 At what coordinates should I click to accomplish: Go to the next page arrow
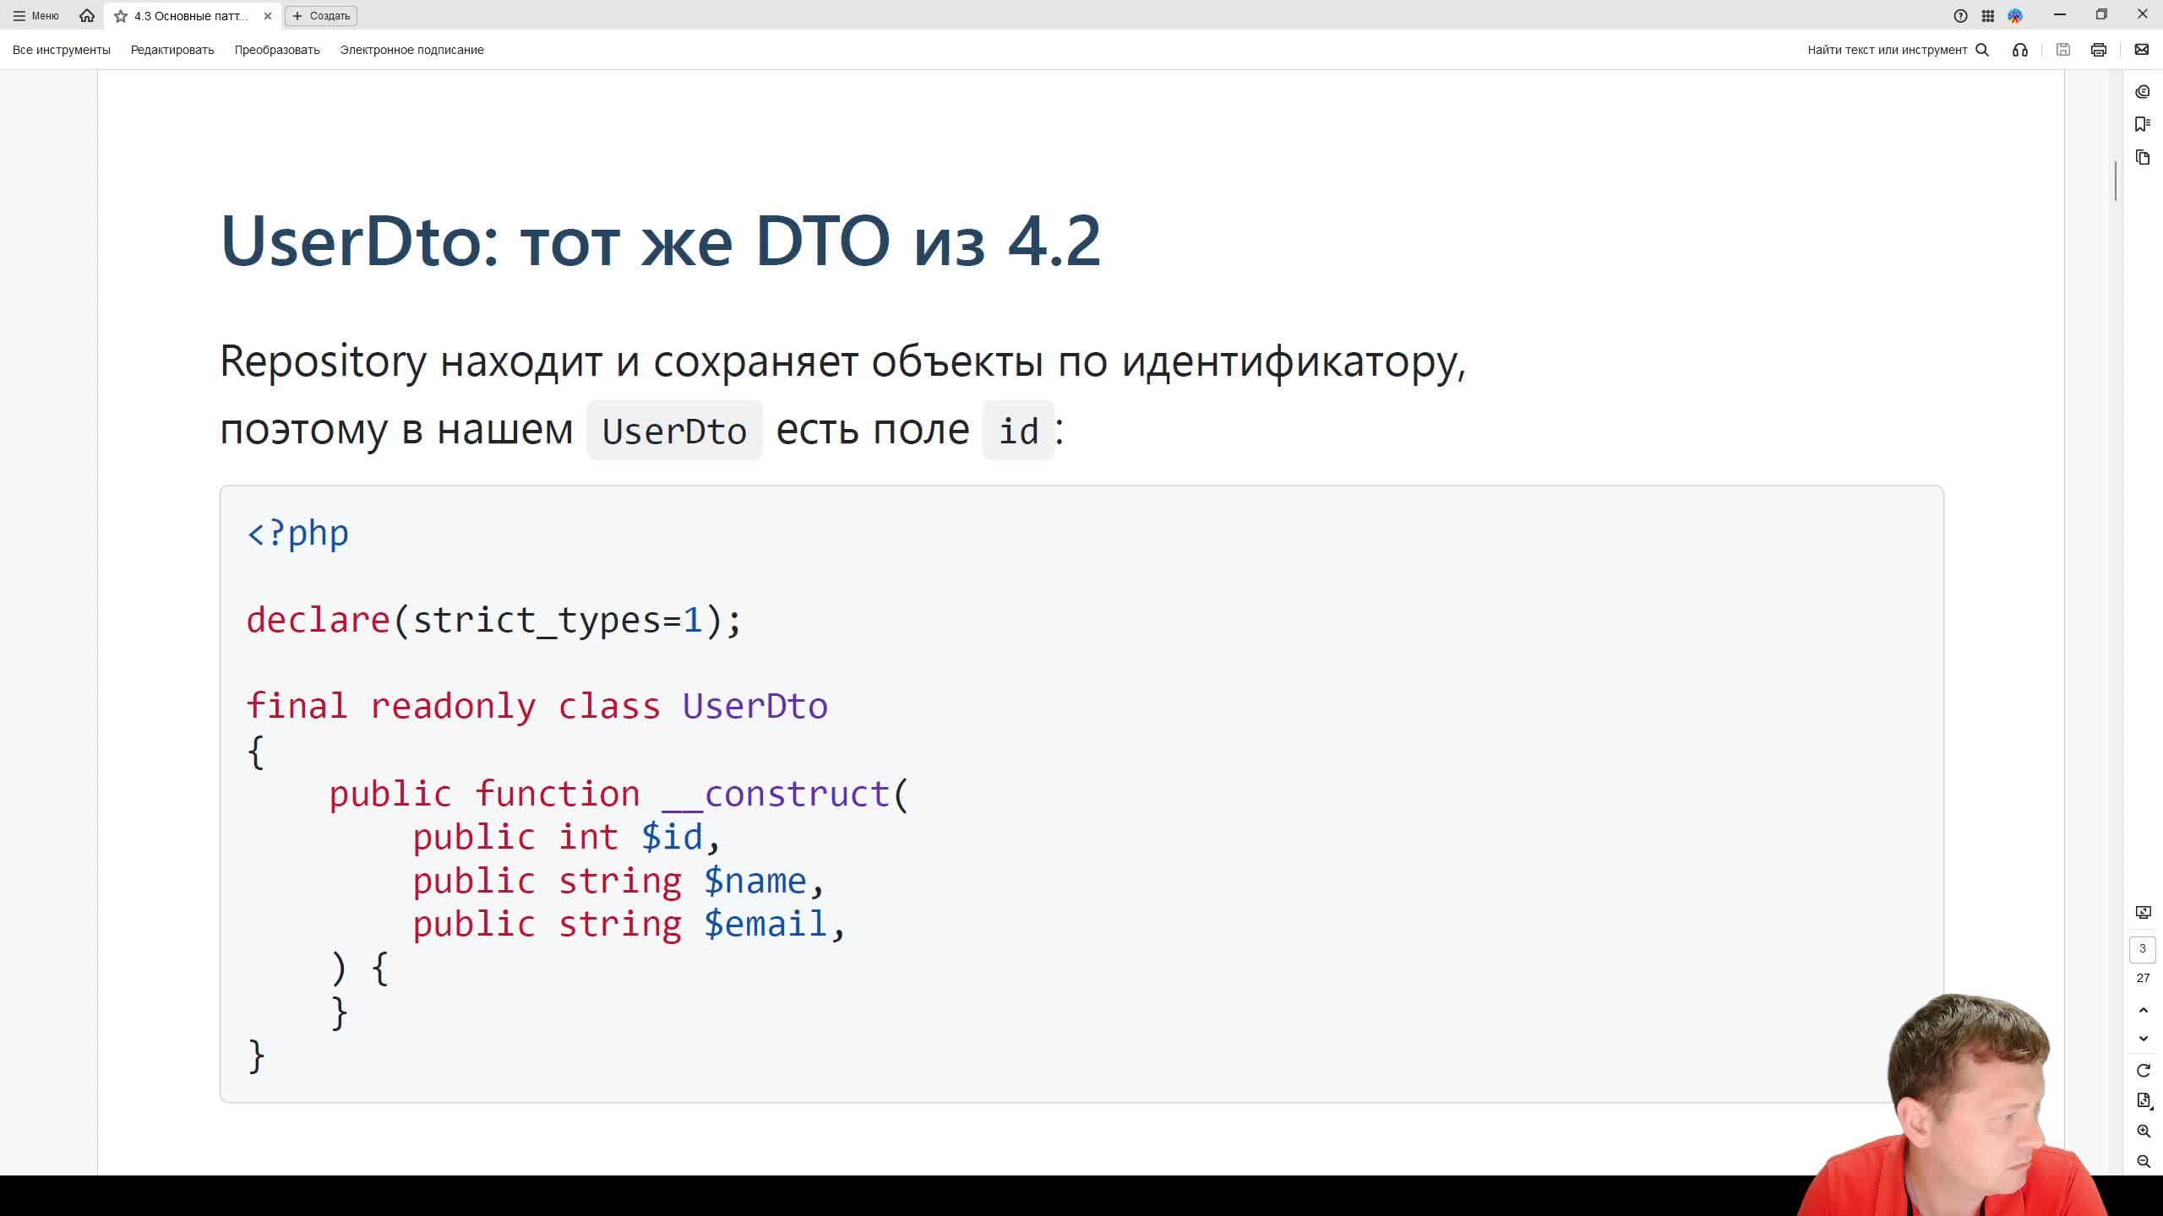(x=2144, y=1039)
